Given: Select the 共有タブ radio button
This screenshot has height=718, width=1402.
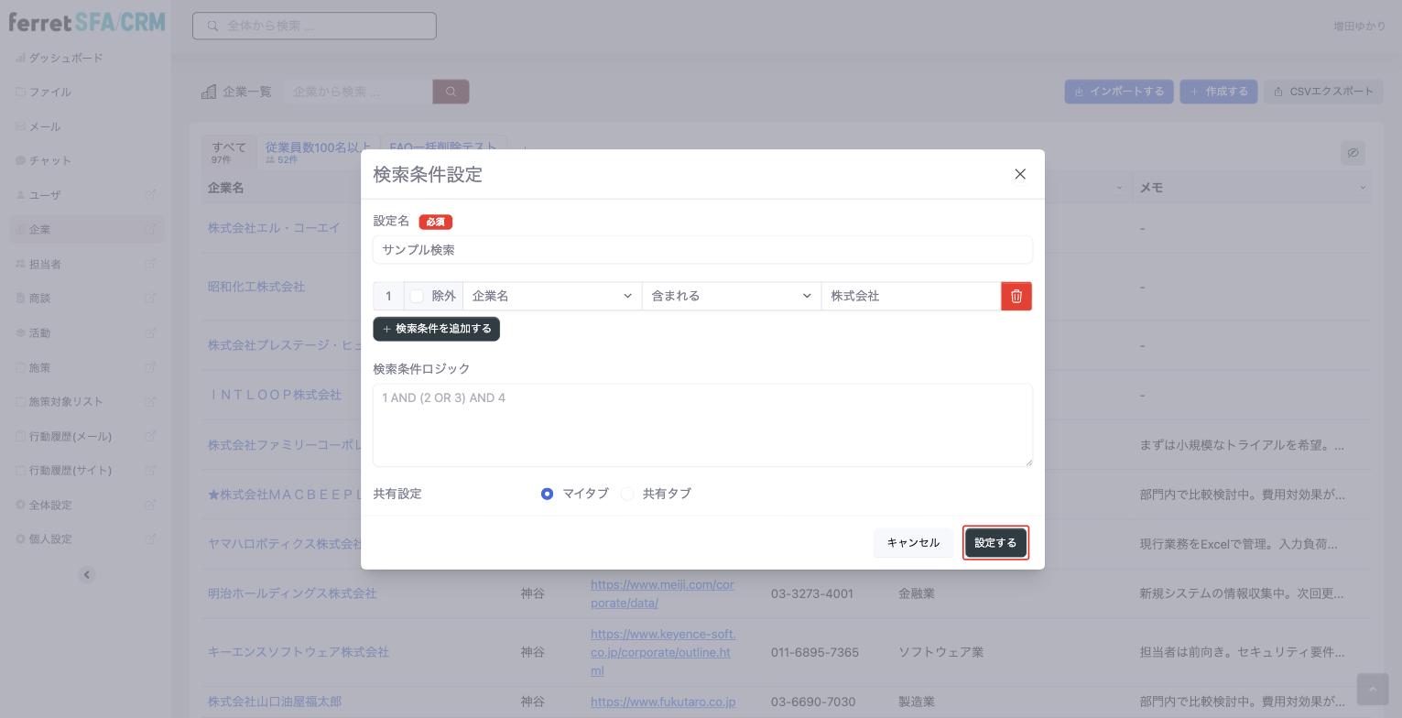Looking at the screenshot, I should (627, 494).
